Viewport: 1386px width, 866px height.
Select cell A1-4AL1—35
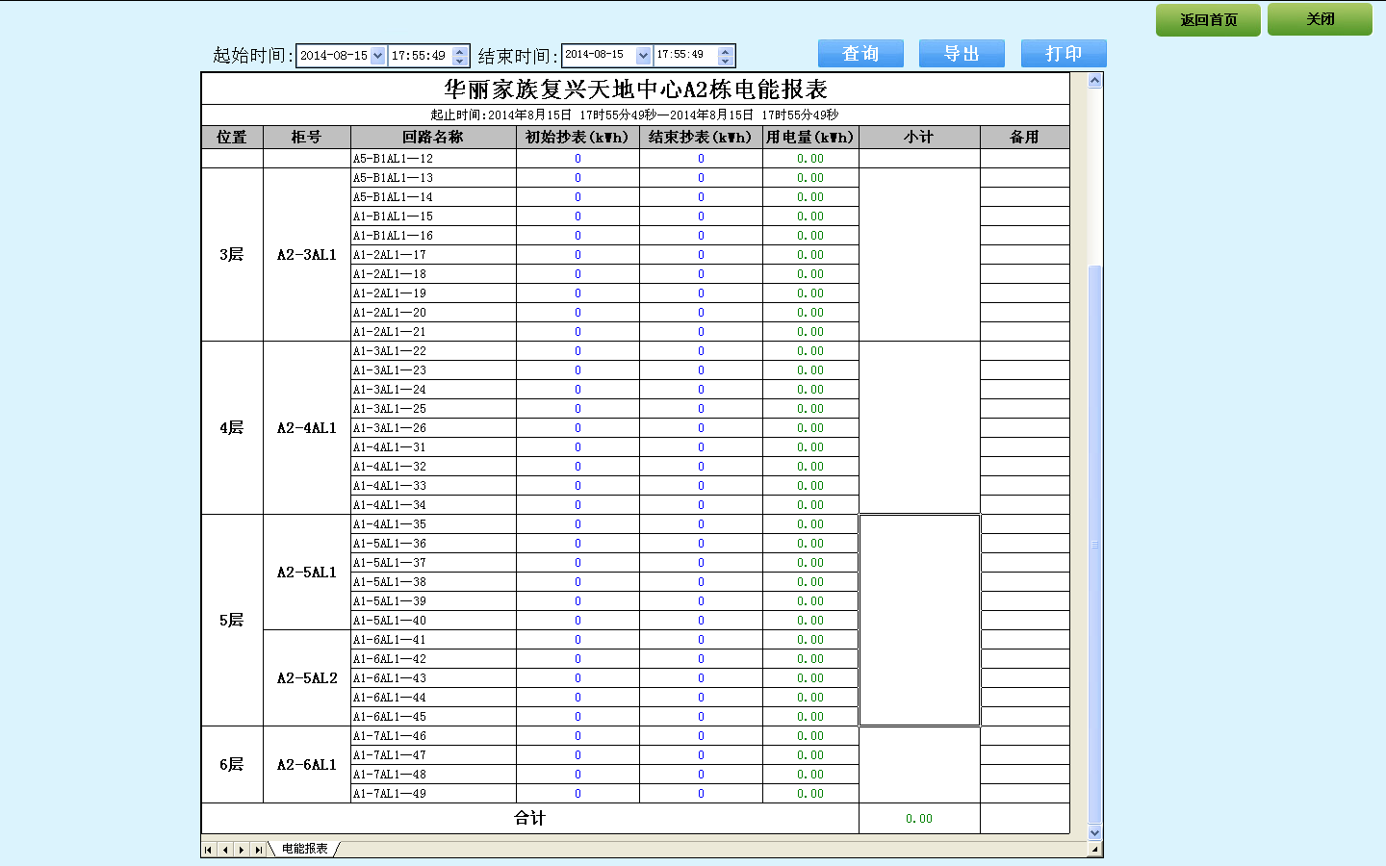pyautogui.click(x=433, y=524)
